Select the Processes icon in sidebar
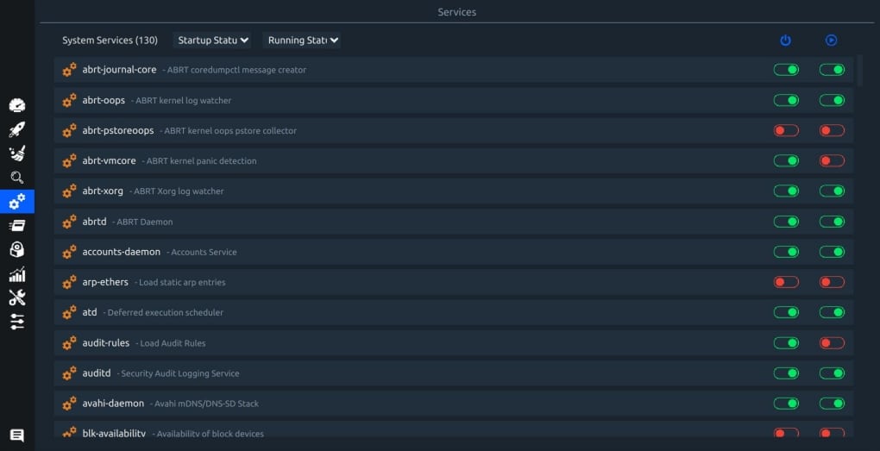Screen dimensions: 880x451 click(17, 226)
